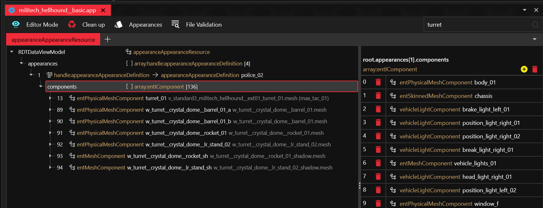543x208 pixels.
Task: Click the File Validation icon
Action: [x=175, y=25]
